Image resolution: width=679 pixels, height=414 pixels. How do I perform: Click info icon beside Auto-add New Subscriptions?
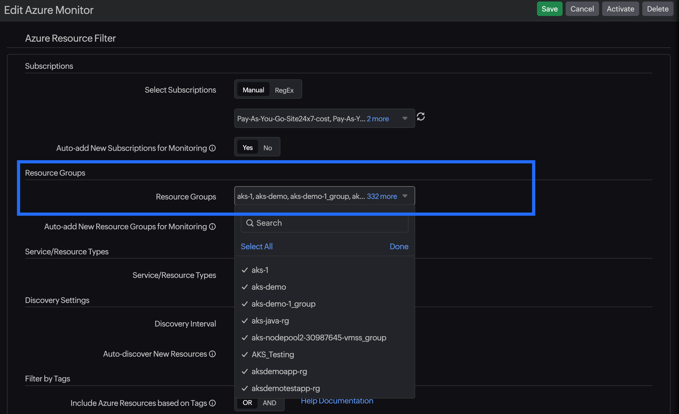213,148
